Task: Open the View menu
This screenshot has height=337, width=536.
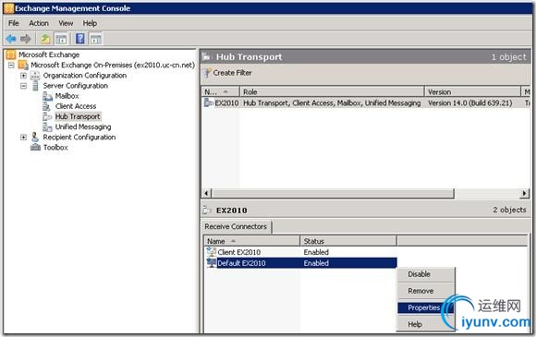Action: click(x=66, y=23)
